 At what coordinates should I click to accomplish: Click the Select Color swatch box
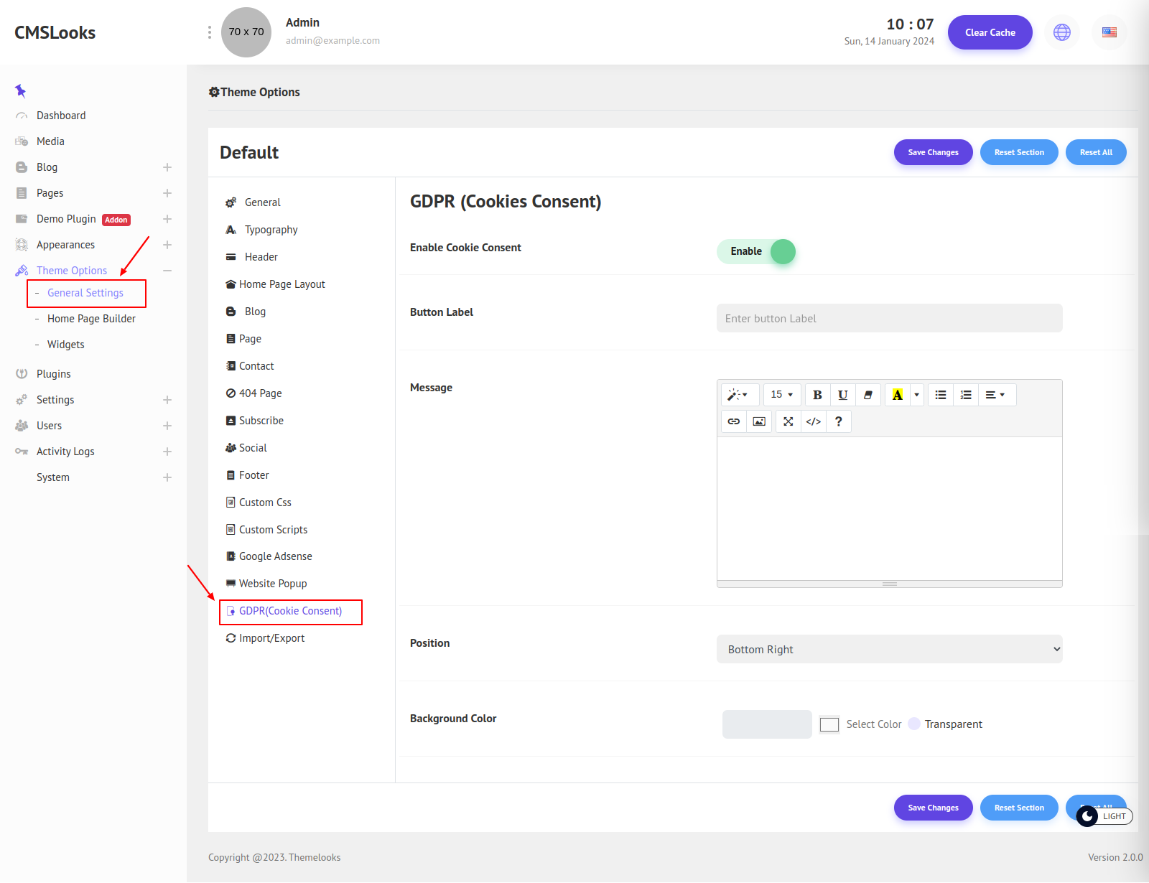[829, 724]
